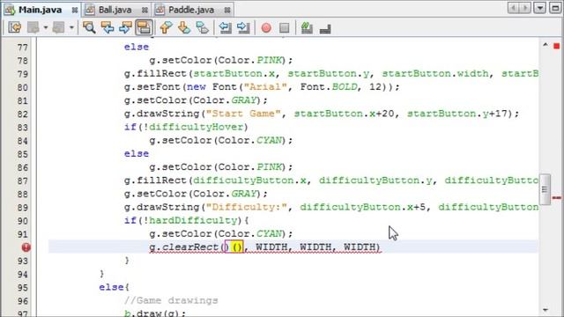Click the red error indicator square atop error stripe
The width and height of the screenshot is (564, 317).
tap(556, 46)
